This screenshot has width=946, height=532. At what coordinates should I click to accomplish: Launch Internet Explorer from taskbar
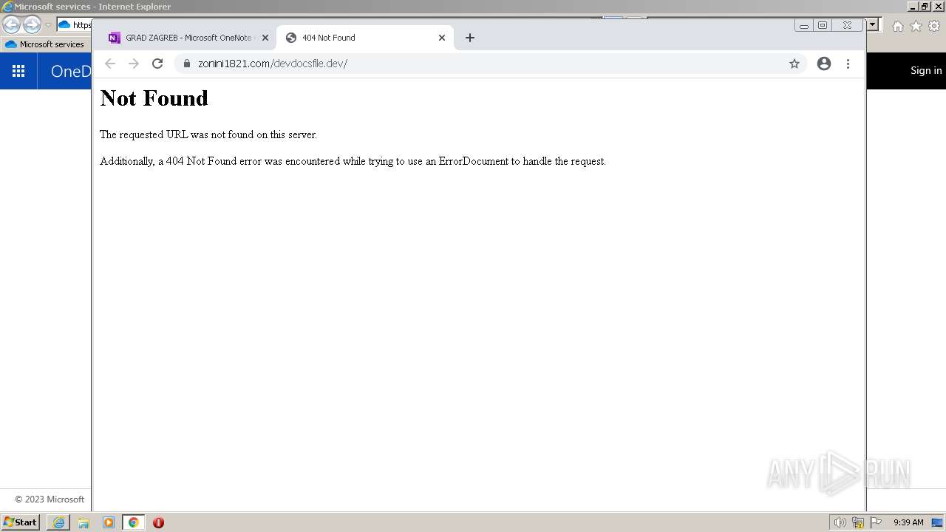coord(58,522)
